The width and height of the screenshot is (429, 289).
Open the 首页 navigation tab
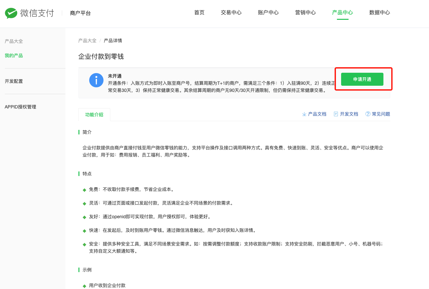199,13
